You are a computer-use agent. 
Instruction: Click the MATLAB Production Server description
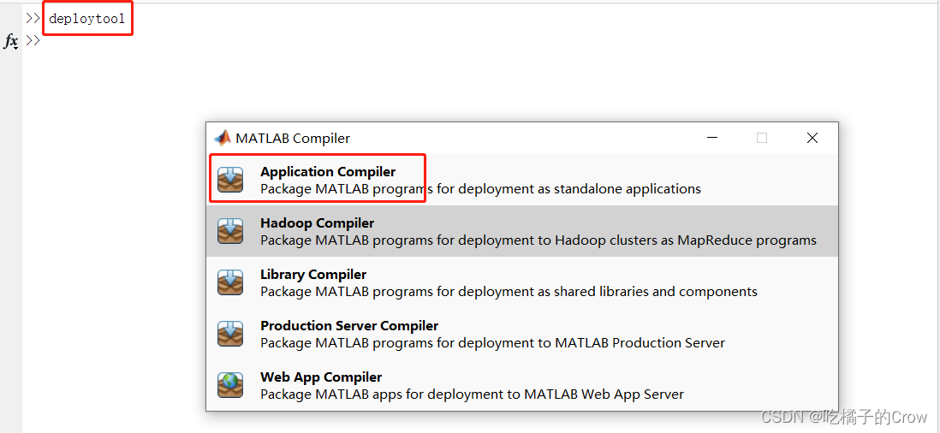(x=492, y=344)
